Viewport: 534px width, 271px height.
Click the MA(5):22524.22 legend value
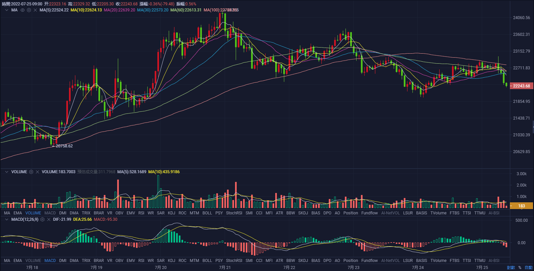pos(54,10)
